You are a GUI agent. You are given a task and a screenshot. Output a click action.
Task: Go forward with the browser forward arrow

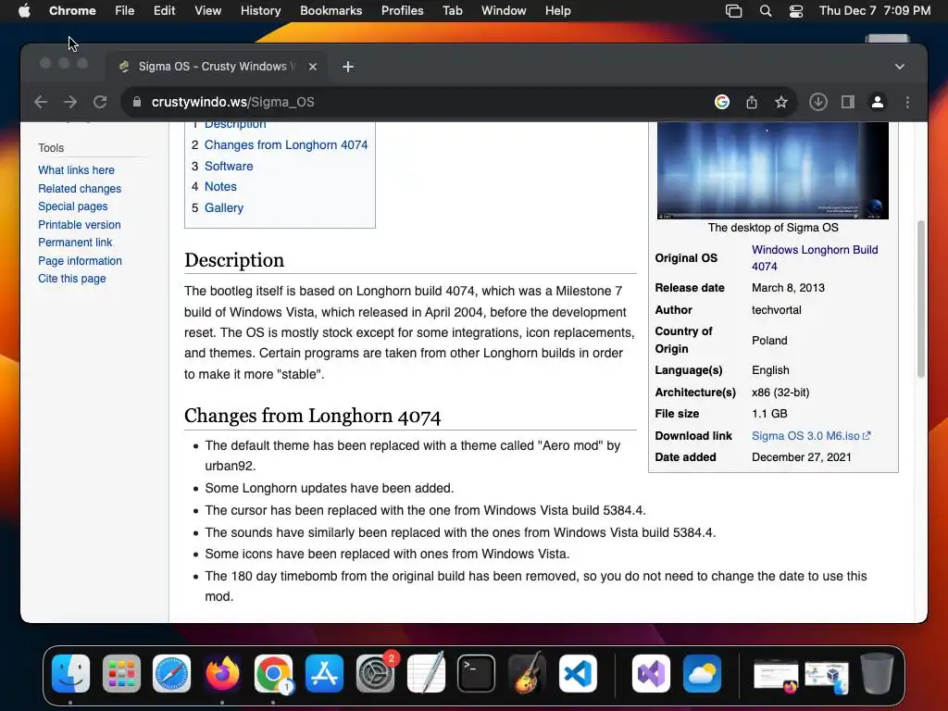[70, 102]
